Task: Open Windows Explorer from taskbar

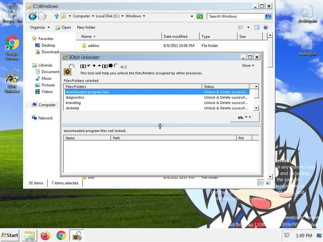Action: 30,236
